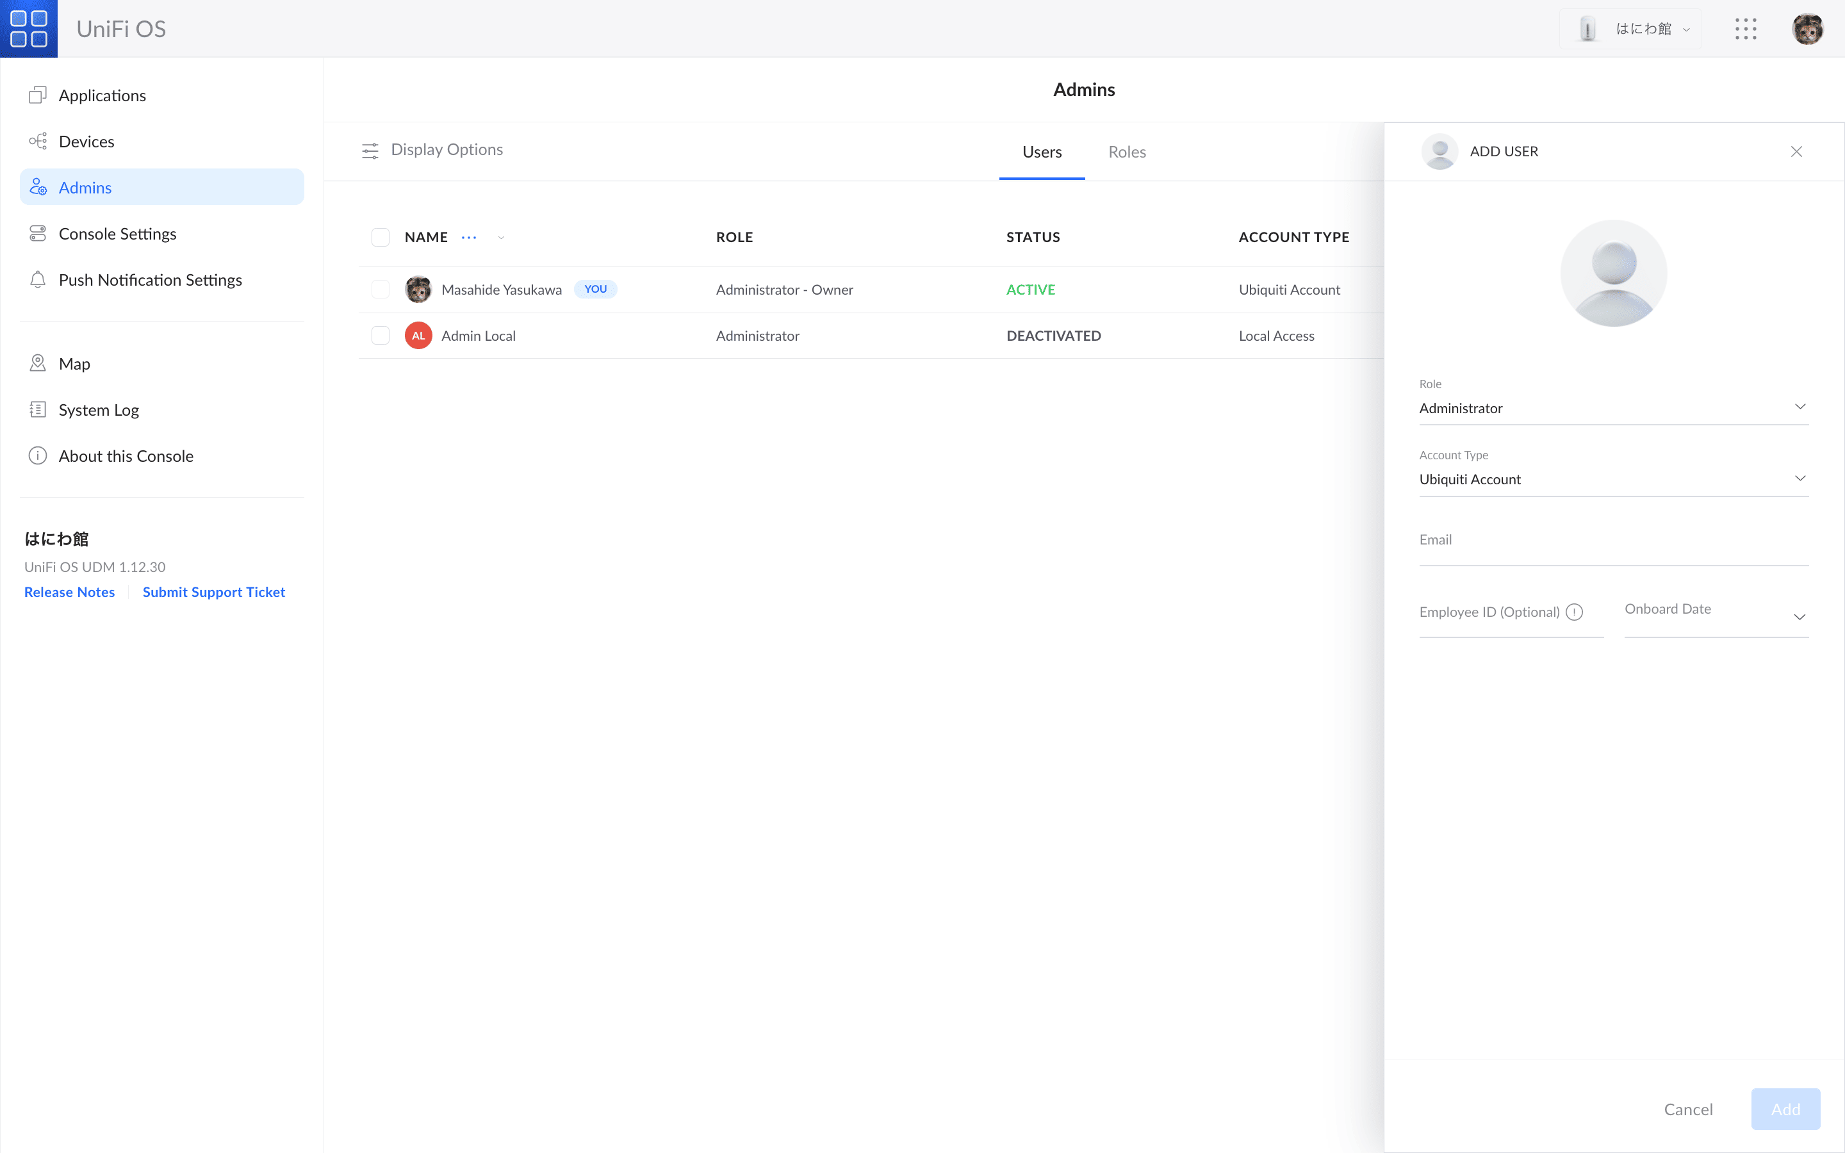Screen dimensions: 1845x1153
Task: Click the Applications sidebar icon
Action: click(37, 95)
